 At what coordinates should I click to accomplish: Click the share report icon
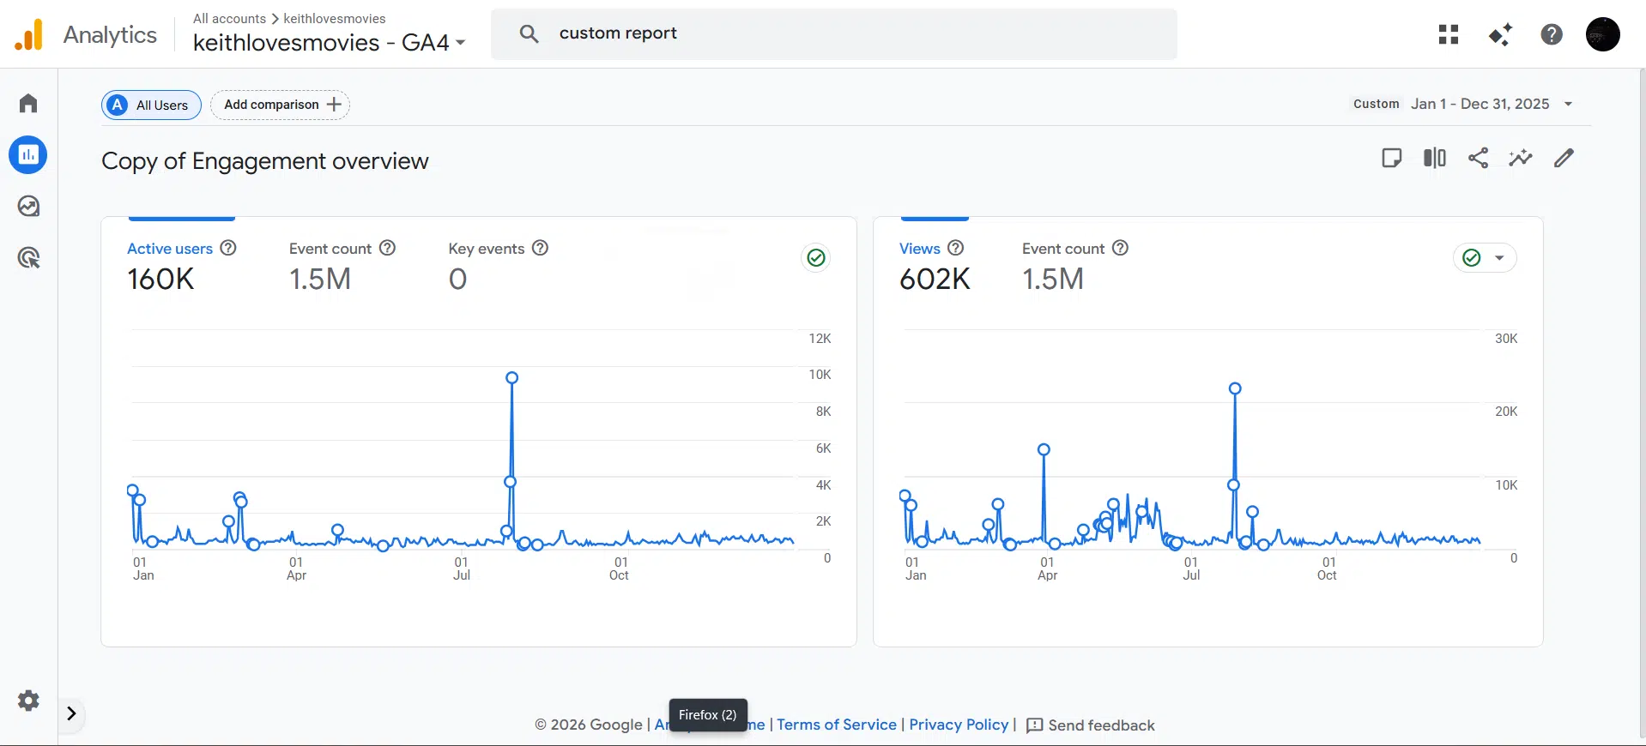click(1478, 158)
